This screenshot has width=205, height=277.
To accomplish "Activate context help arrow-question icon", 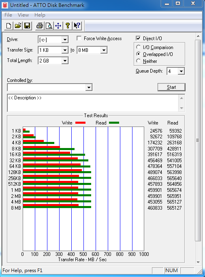I will pyautogui.click(x=77, y=26).
